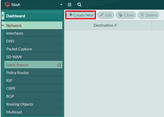Image resolution: width=164 pixels, height=117 pixels.
Task: Click the Clone button
Action: point(126,15)
